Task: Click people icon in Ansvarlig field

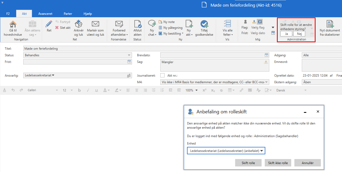Action: [129, 76]
